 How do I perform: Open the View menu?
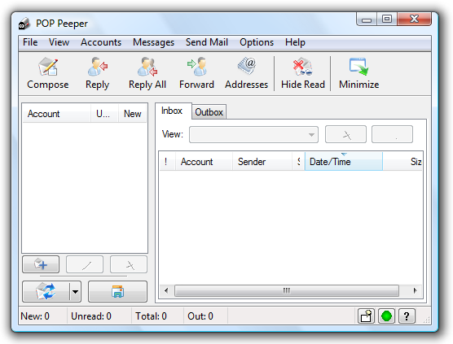click(59, 42)
